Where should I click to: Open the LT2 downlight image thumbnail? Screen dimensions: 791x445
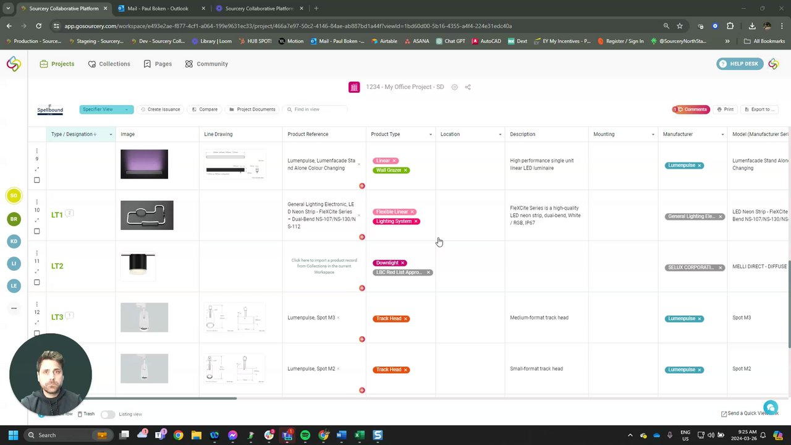tap(138, 263)
